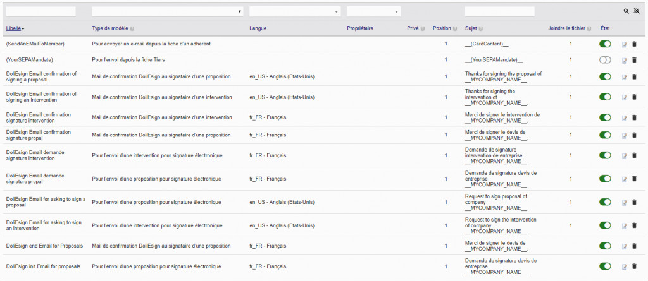648x281 pixels.
Task: Delete DoliEsign Email demande signature propal row
Action: (x=635, y=179)
